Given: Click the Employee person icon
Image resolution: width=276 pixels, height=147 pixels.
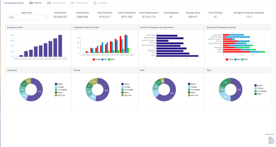Looking at the screenshot, I should (x=95, y=3).
